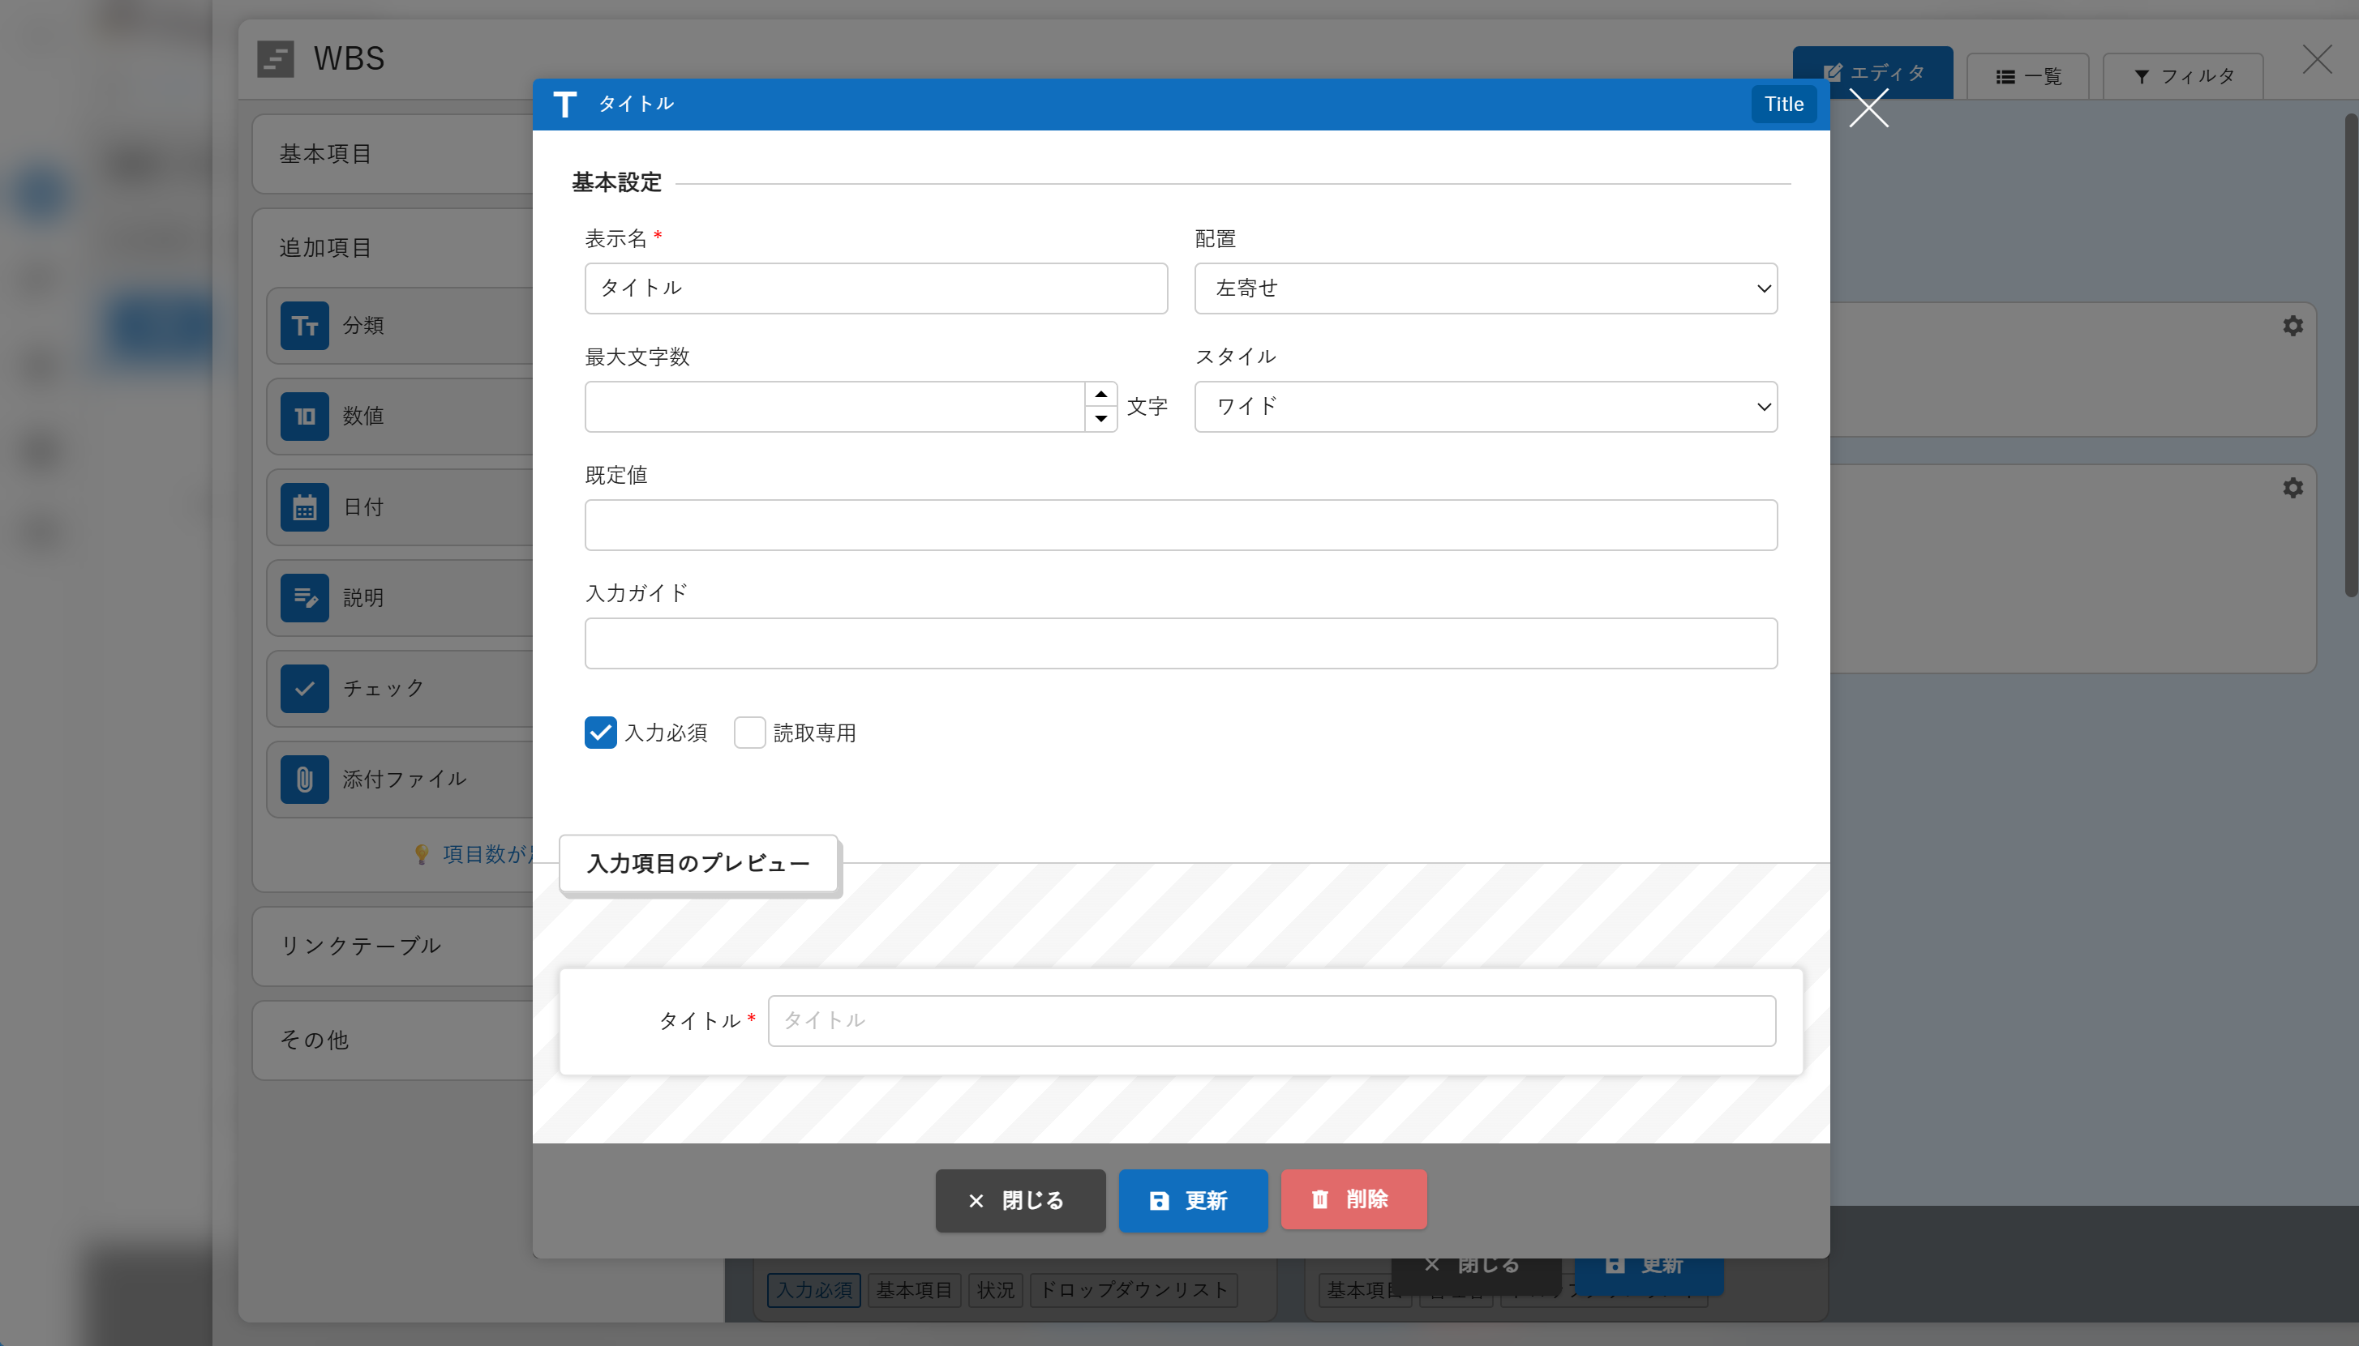Click the T title icon in dialog header
This screenshot has width=2359, height=1346.
click(564, 105)
